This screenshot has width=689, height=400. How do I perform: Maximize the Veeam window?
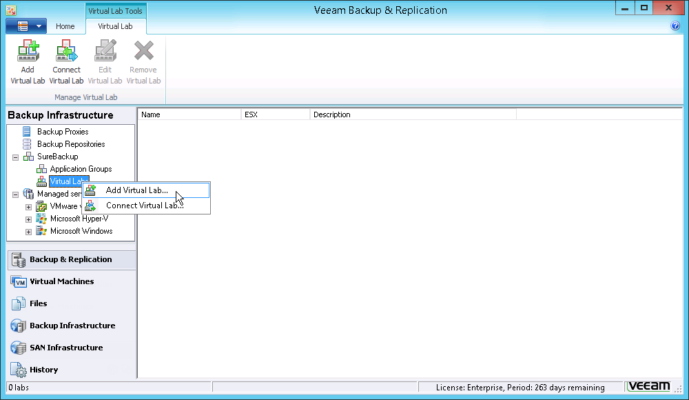click(644, 8)
